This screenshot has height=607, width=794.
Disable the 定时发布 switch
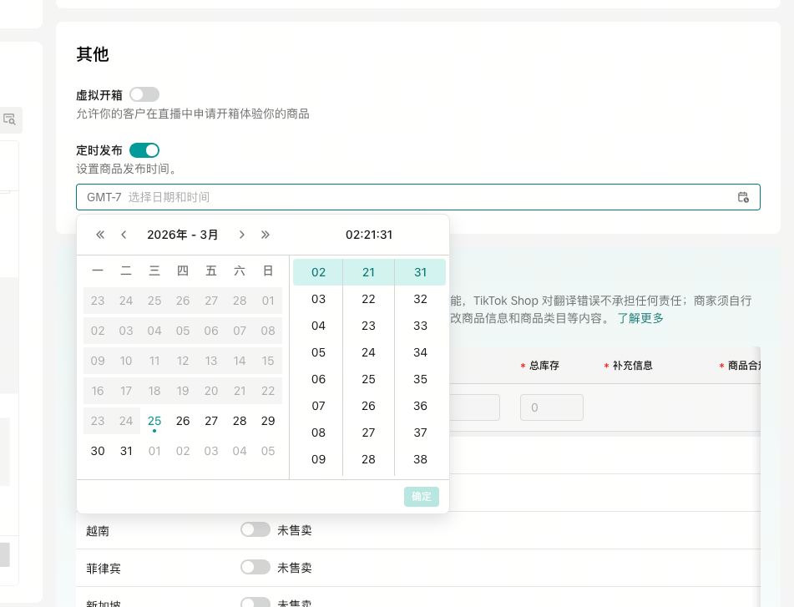pyautogui.click(x=144, y=150)
